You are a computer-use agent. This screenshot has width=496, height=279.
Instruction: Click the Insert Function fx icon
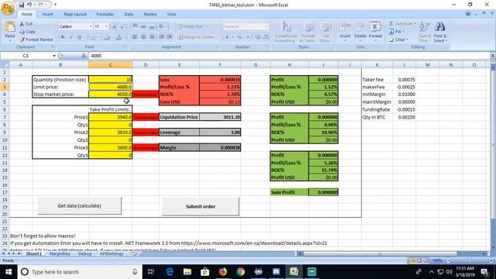pos(84,56)
